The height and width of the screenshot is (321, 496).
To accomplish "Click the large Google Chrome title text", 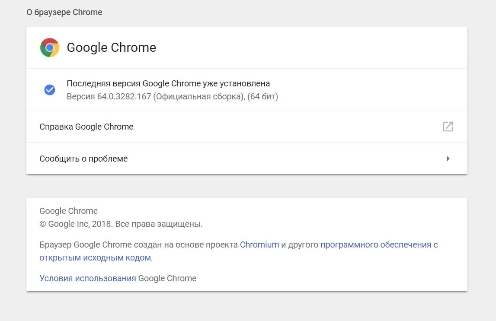I will pyautogui.click(x=111, y=48).
